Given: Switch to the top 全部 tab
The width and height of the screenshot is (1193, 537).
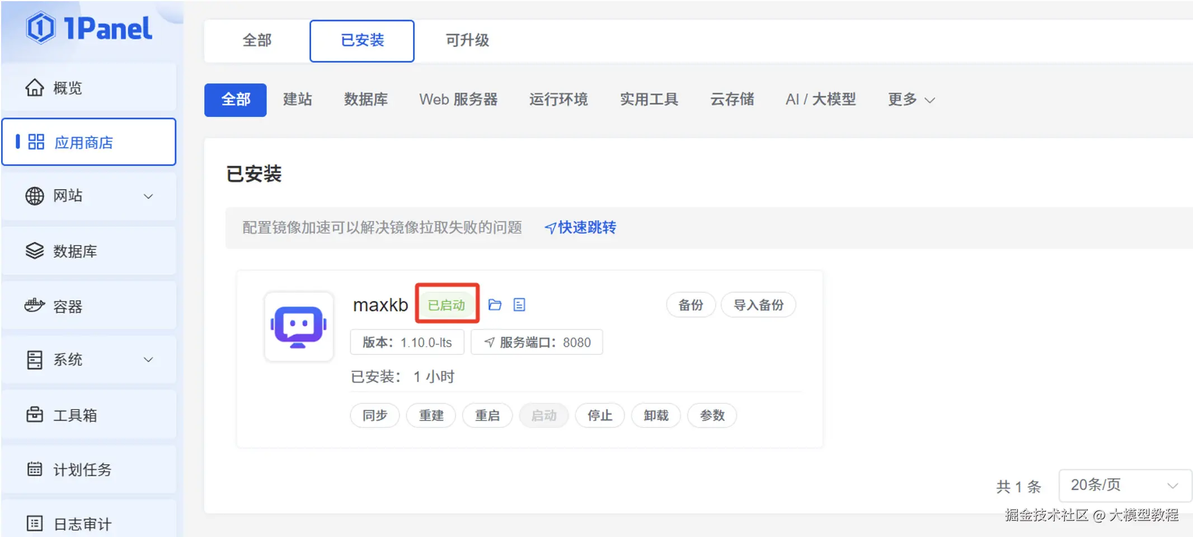Looking at the screenshot, I should coord(257,40).
